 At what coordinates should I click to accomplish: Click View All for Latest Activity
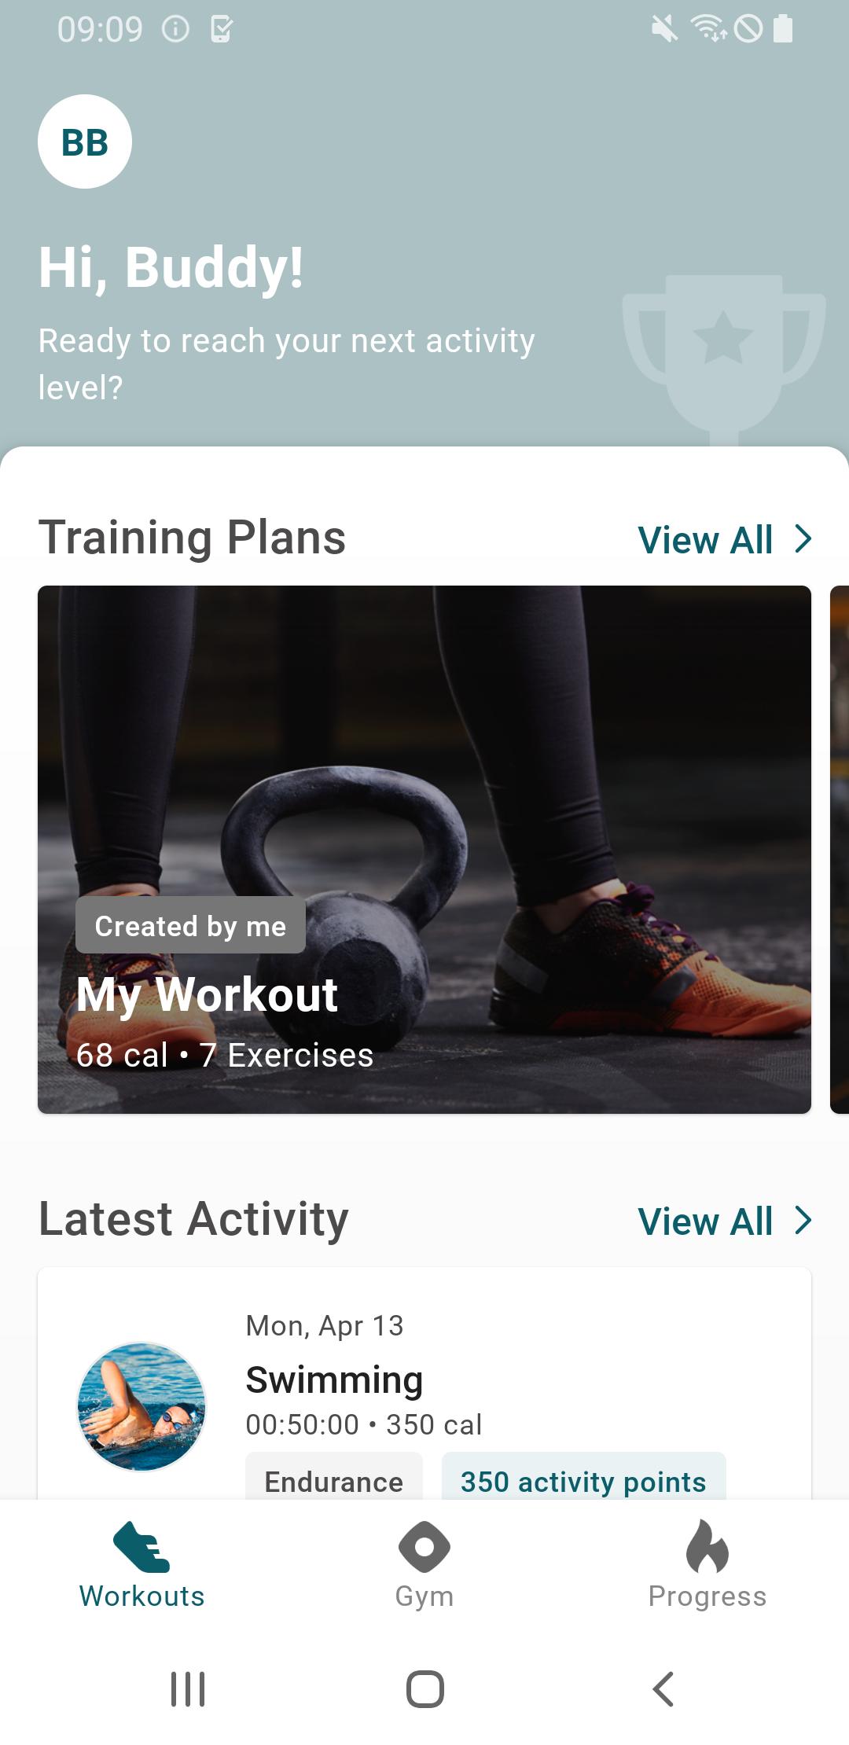pos(705,1221)
